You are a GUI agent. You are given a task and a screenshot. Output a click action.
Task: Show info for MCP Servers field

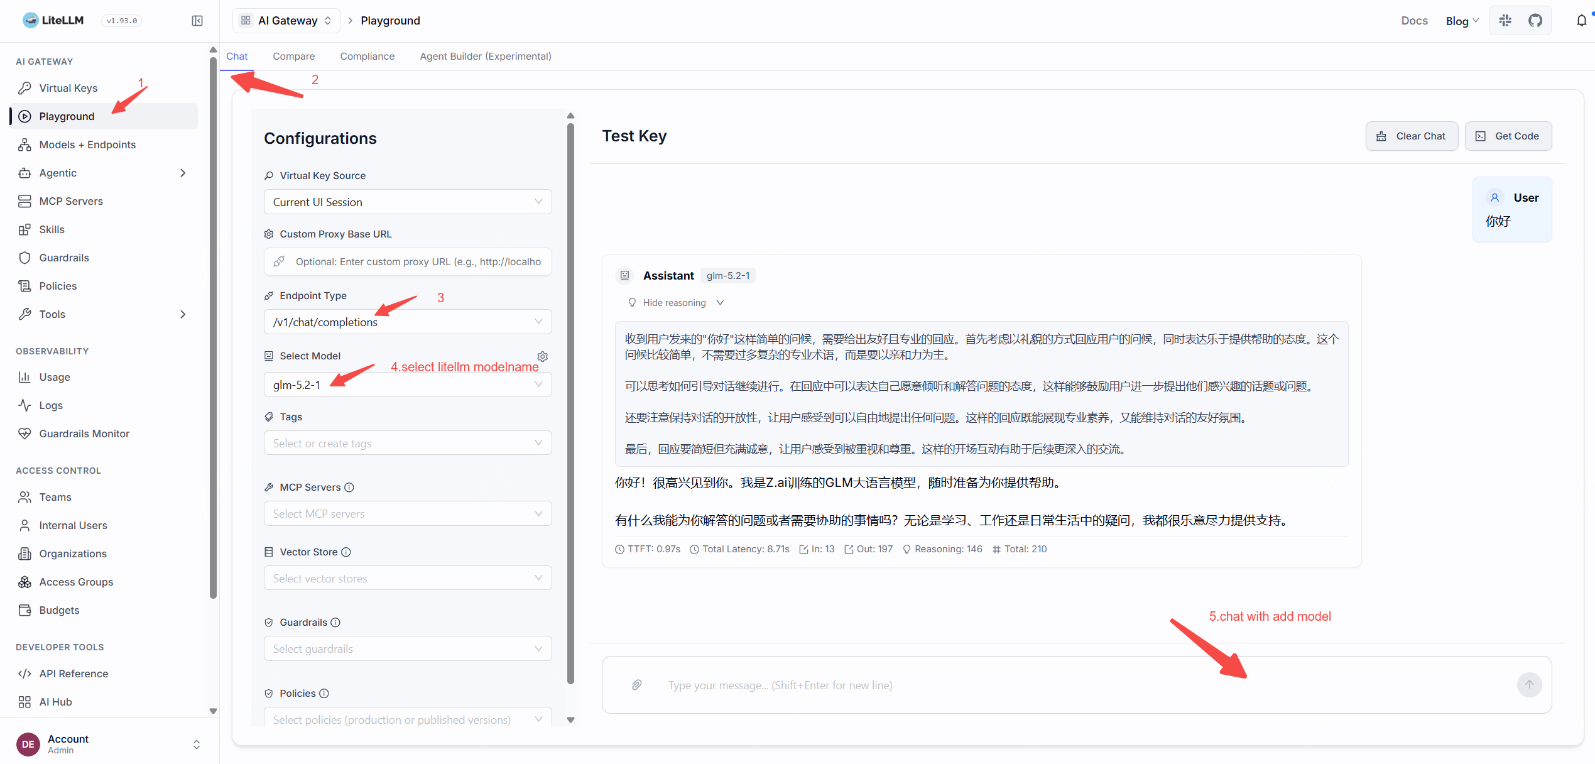(x=349, y=488)
